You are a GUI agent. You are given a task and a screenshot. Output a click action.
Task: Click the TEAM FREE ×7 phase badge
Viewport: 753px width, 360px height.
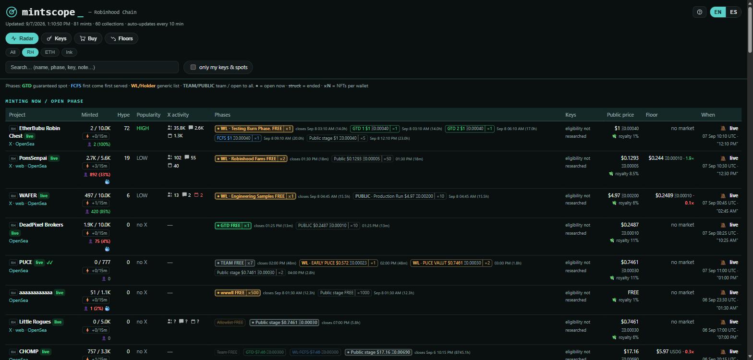click(235, 263)
